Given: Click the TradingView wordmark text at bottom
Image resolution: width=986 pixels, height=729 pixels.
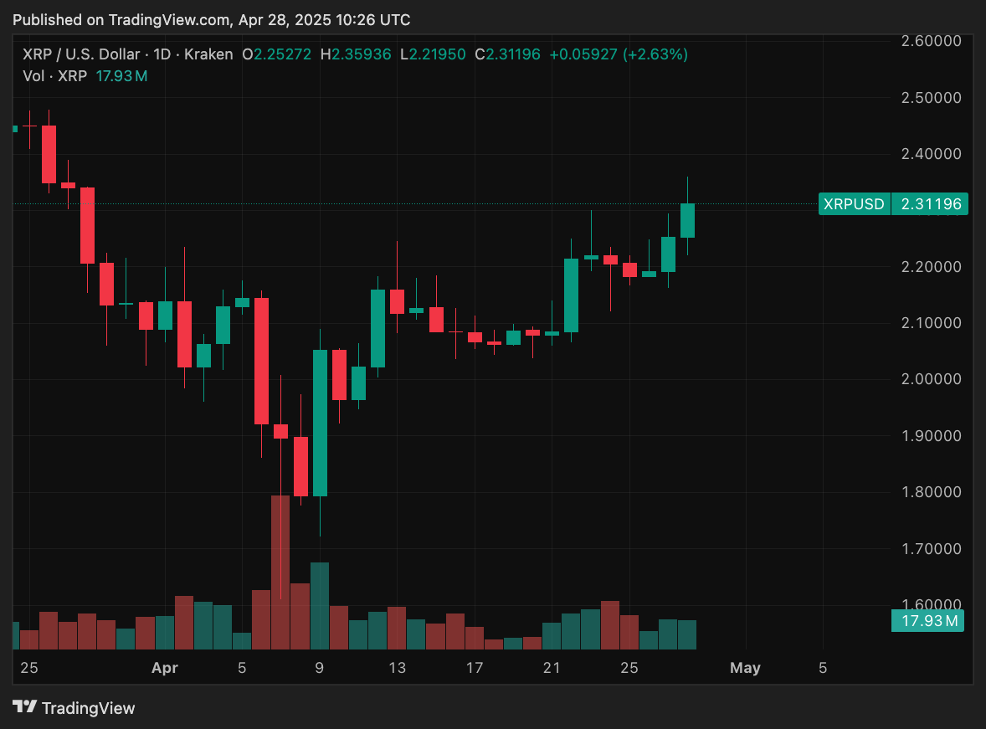Looking at the screenshot, I should pos(88,708).
